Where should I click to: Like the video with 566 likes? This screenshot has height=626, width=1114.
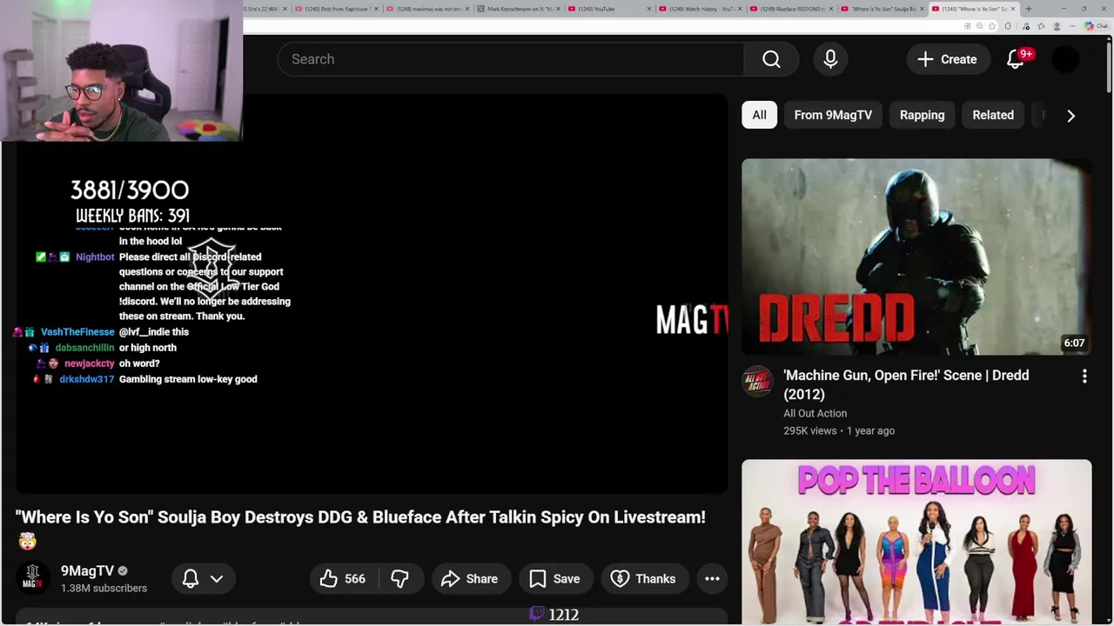coord(342,579)
